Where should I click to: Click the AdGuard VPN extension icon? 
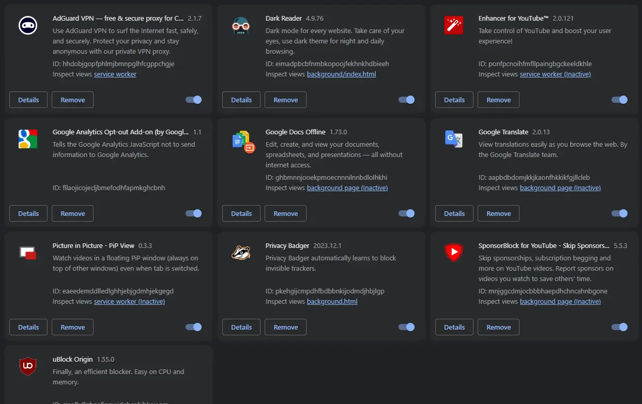pyautogui.click(x=28, y=25)
